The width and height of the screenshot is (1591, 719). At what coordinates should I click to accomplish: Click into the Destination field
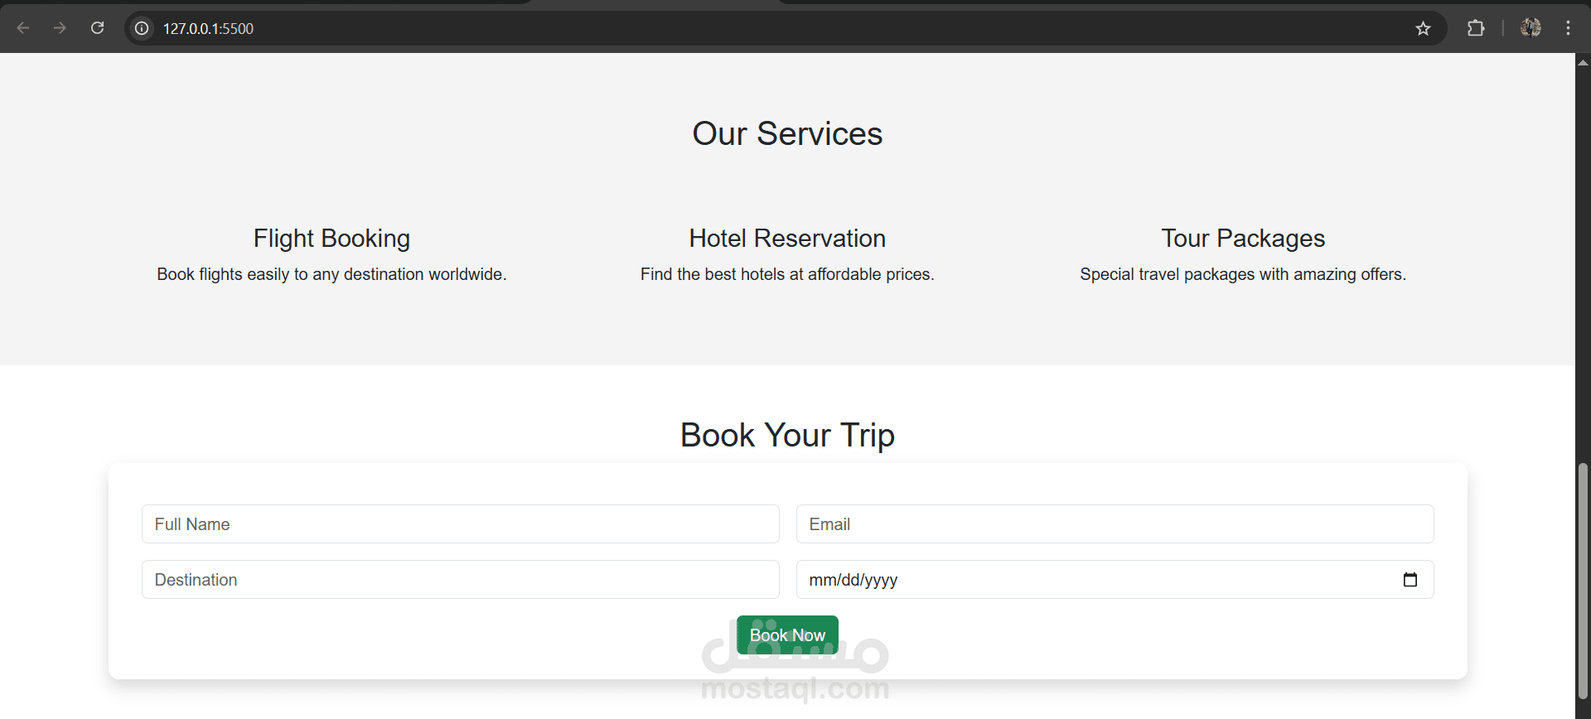pos(460,580)
